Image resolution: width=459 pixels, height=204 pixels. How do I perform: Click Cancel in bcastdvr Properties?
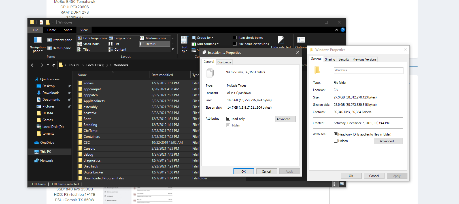pos(266,171)
